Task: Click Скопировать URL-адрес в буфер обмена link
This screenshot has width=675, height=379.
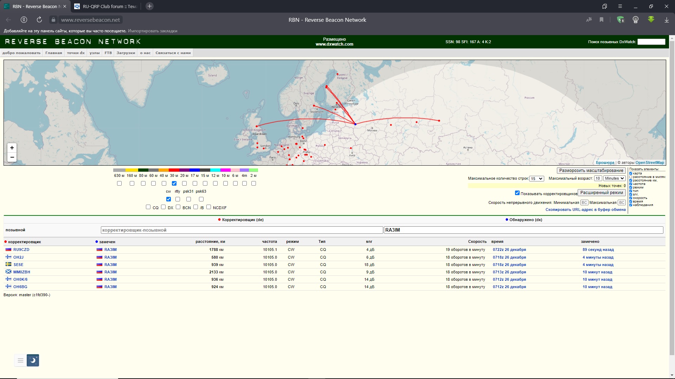Action: click(x=585, y=210)
